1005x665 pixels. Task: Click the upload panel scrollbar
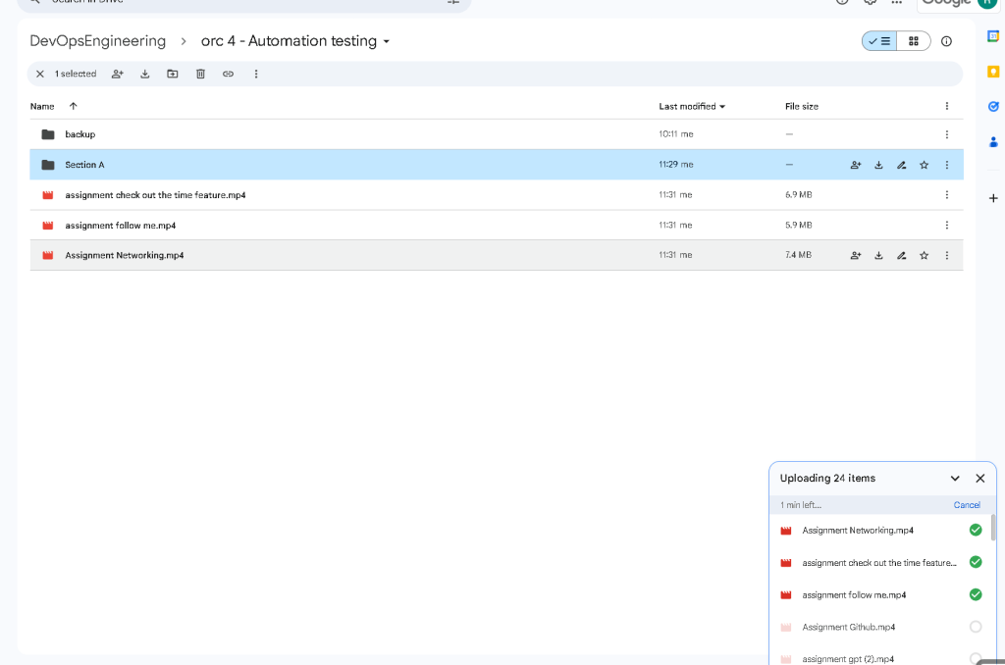pyautogui.click(x=993, y=528)
